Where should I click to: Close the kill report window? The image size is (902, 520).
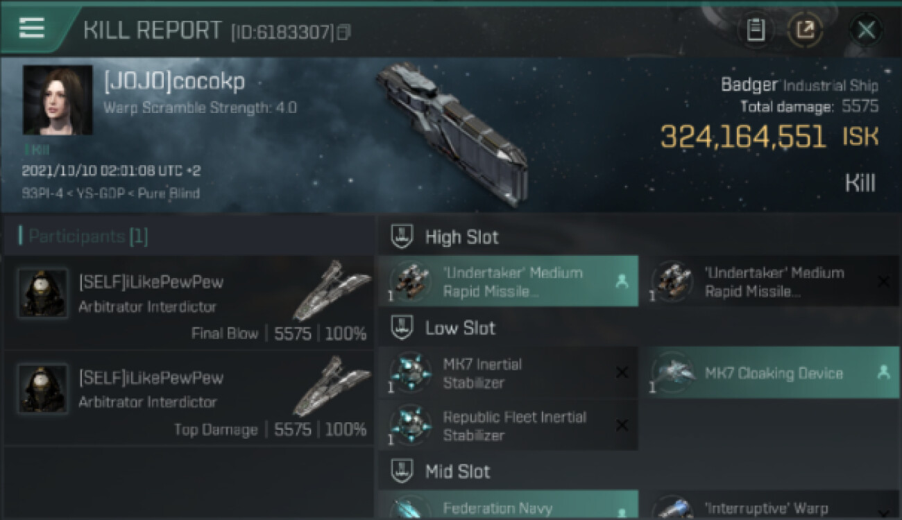866,30
